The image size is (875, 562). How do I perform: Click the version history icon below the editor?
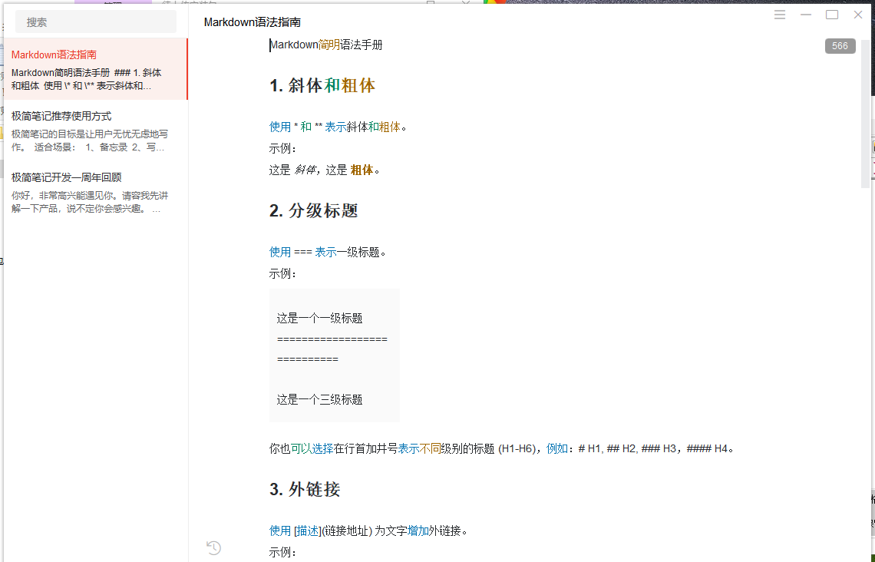coord(213,548)
